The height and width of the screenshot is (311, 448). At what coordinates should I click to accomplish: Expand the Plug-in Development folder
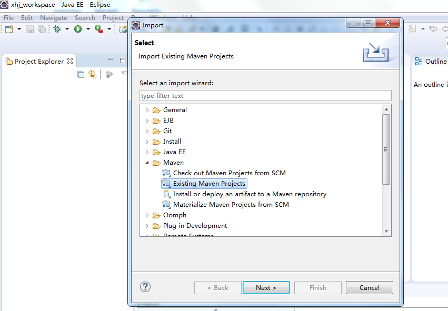147,226
